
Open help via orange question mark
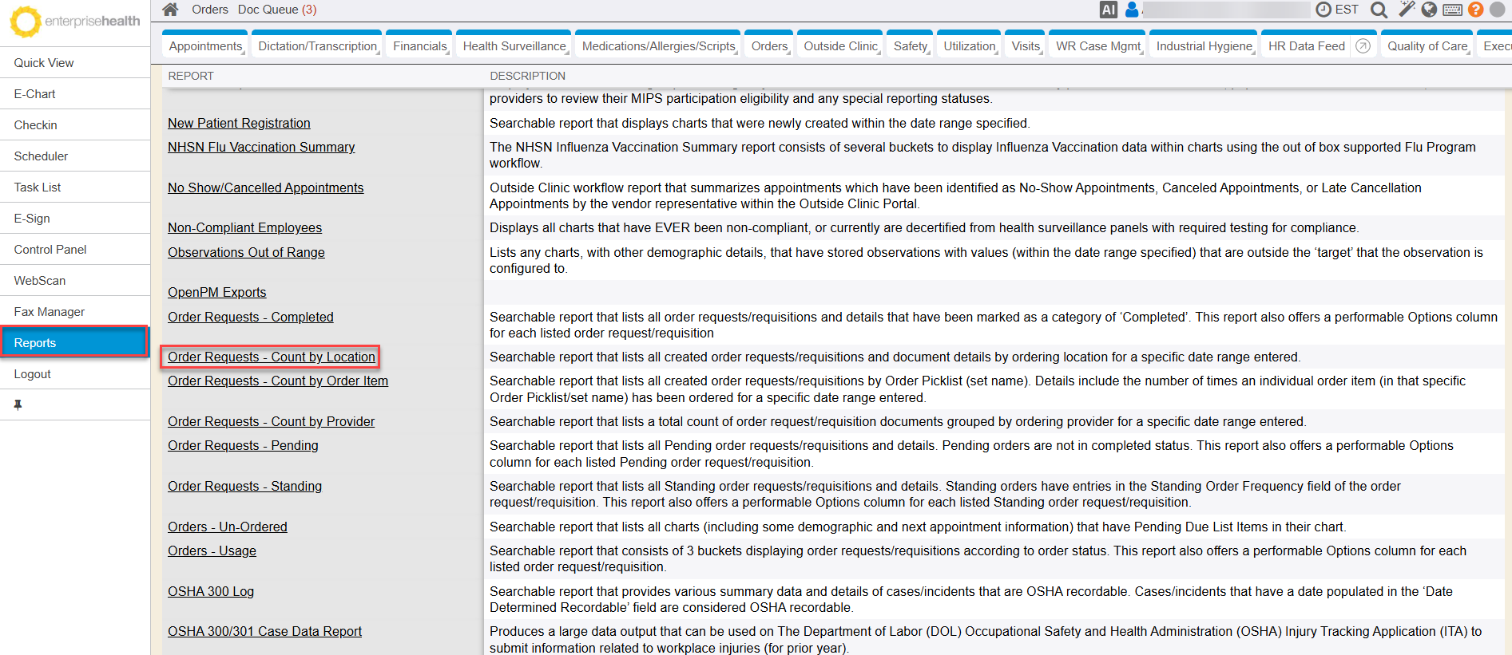point(1476,10)
